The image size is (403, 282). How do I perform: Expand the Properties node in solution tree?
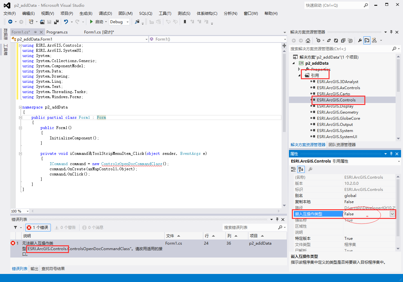pyautogui.click(x=299, y=69)
